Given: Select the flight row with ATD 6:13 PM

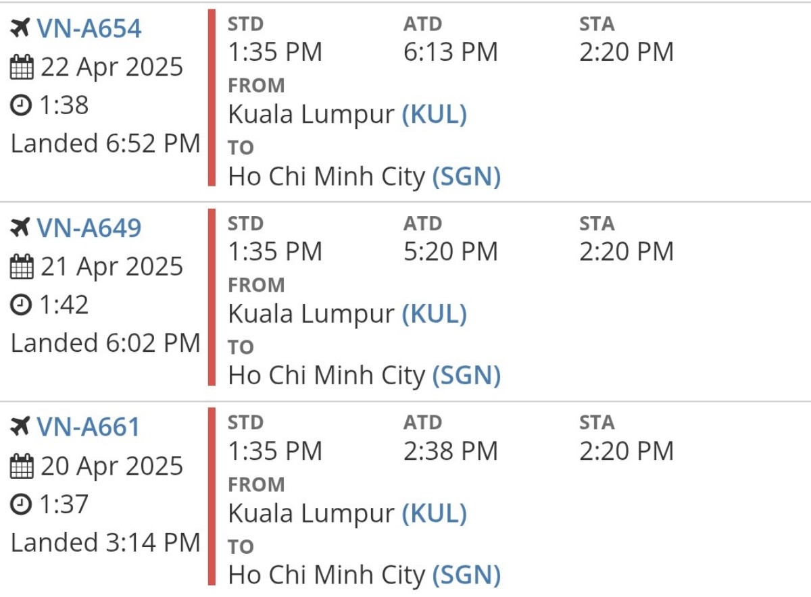Looking at the screenshot, I should tap(405, 101).
